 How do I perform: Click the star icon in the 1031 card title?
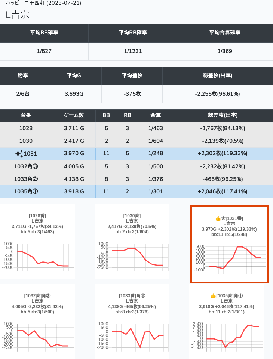coord(223,218)
